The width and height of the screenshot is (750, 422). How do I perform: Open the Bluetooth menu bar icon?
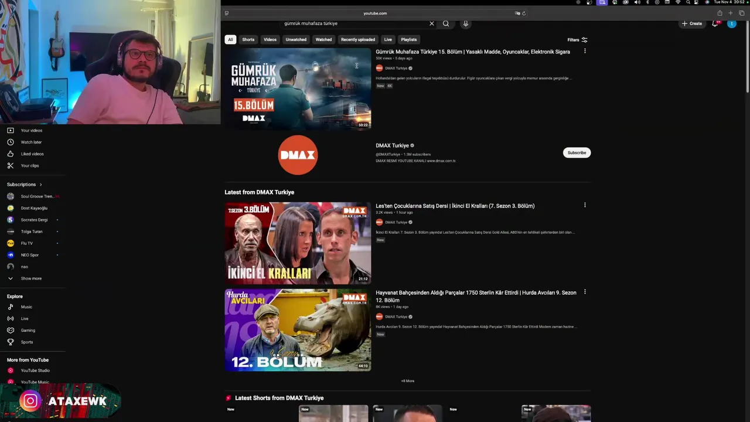647,2
